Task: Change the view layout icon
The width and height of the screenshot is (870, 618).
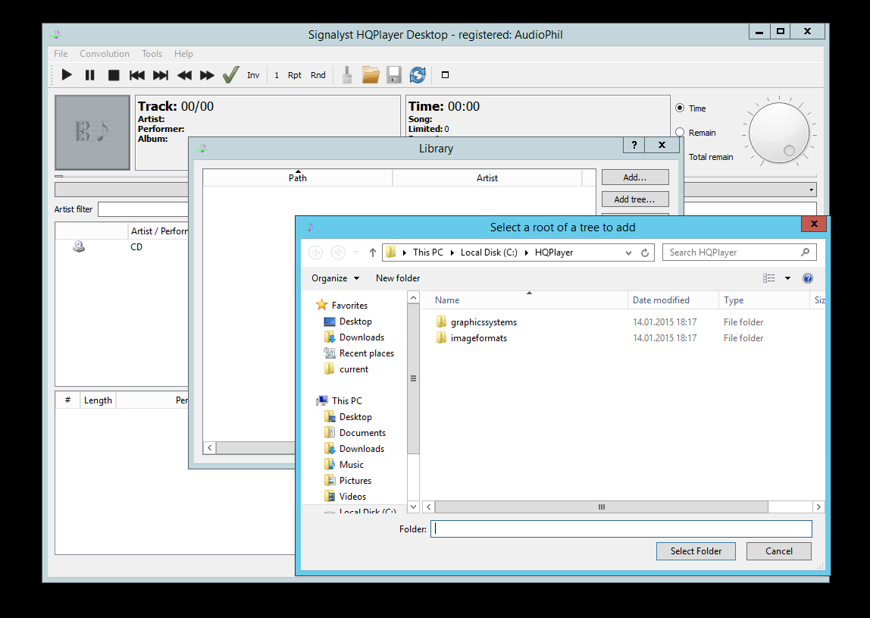Action: point(769,278)
